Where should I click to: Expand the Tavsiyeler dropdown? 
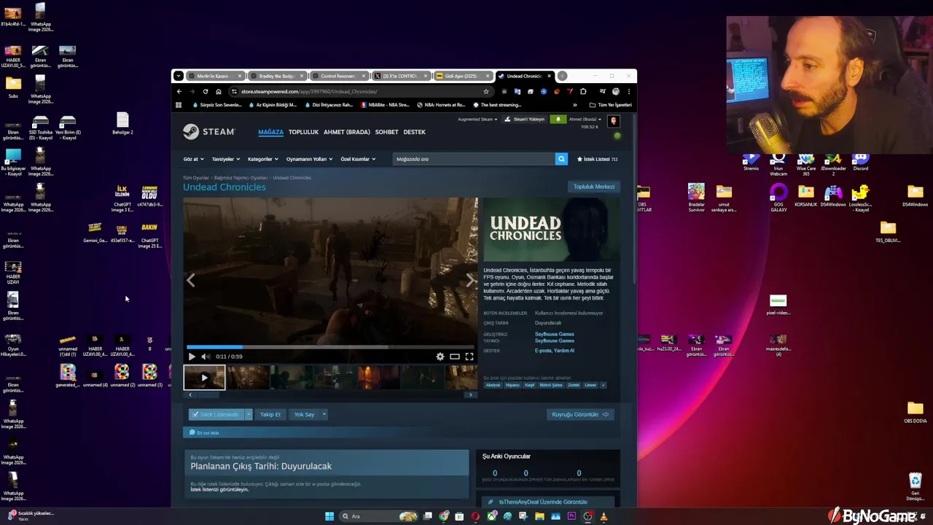225,159
